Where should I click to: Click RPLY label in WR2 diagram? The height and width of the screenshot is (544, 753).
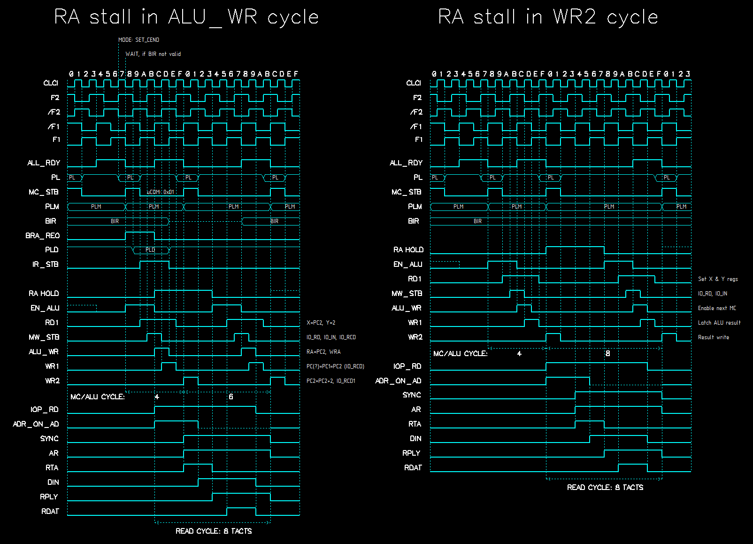[x=411, y=453]
